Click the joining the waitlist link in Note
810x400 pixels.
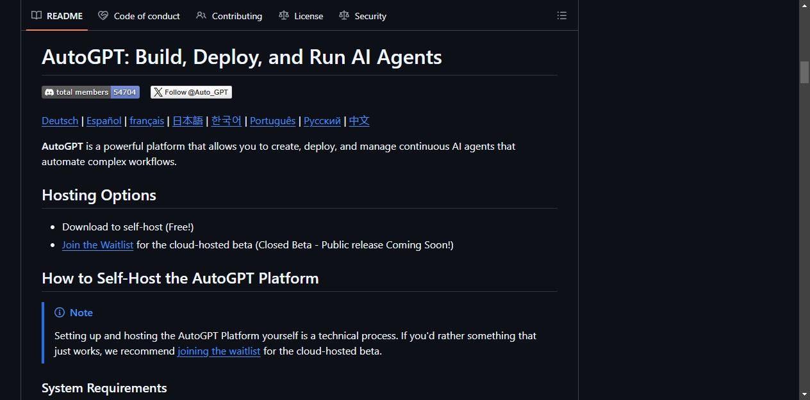219,351
